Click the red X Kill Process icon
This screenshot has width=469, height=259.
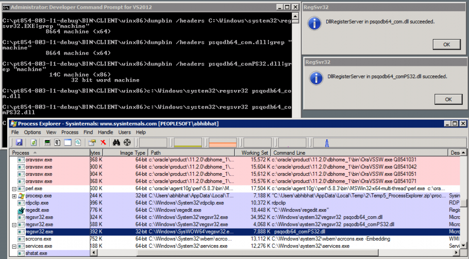103,142
